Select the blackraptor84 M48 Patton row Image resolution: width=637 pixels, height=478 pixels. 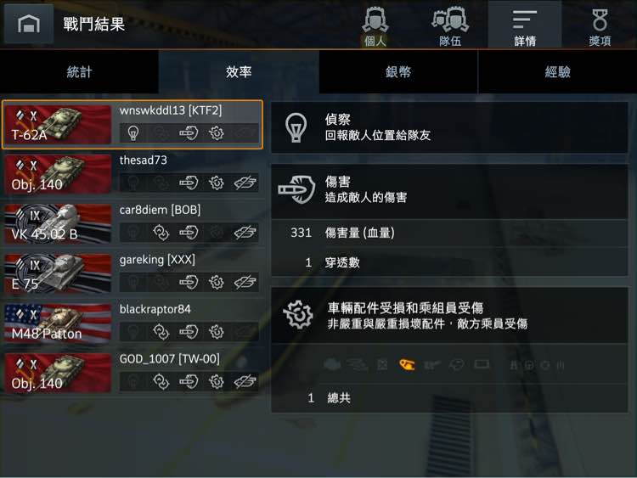pos(132,323)
